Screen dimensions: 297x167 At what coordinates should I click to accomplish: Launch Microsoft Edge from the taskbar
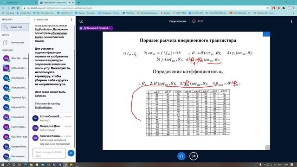(26, 165)
